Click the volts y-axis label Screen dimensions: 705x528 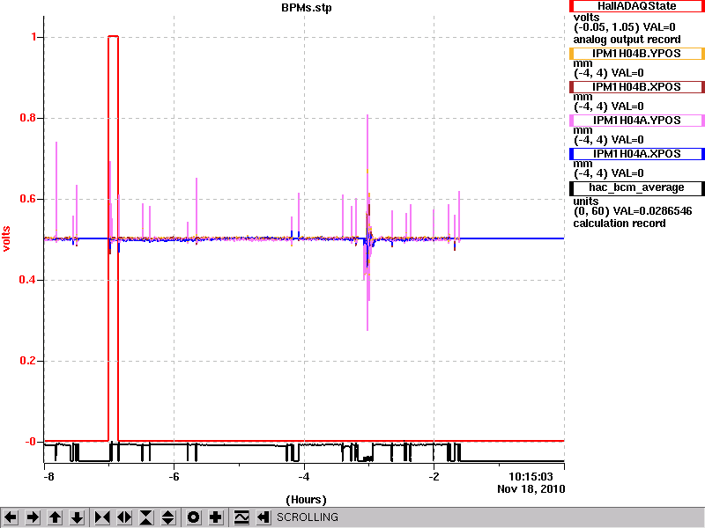6,238
